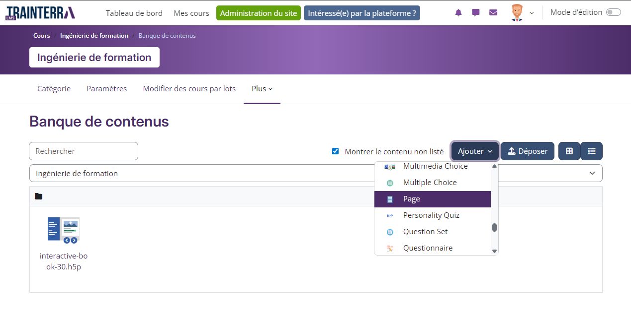Image resolution: width=631 pixels, height=324 pixels.
Task: Click the 'Rechercher' search field
Action: 83,151
